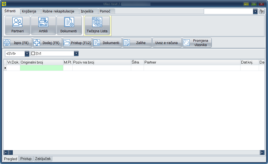Print using Ispis (F8)

point(17,43)
